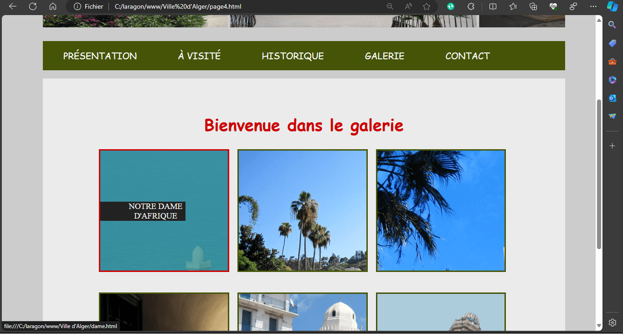Viewport: 623px width, 334px height.
Task: Navigate to the HISTORIQUE page
Action: [x=293, y=56]
